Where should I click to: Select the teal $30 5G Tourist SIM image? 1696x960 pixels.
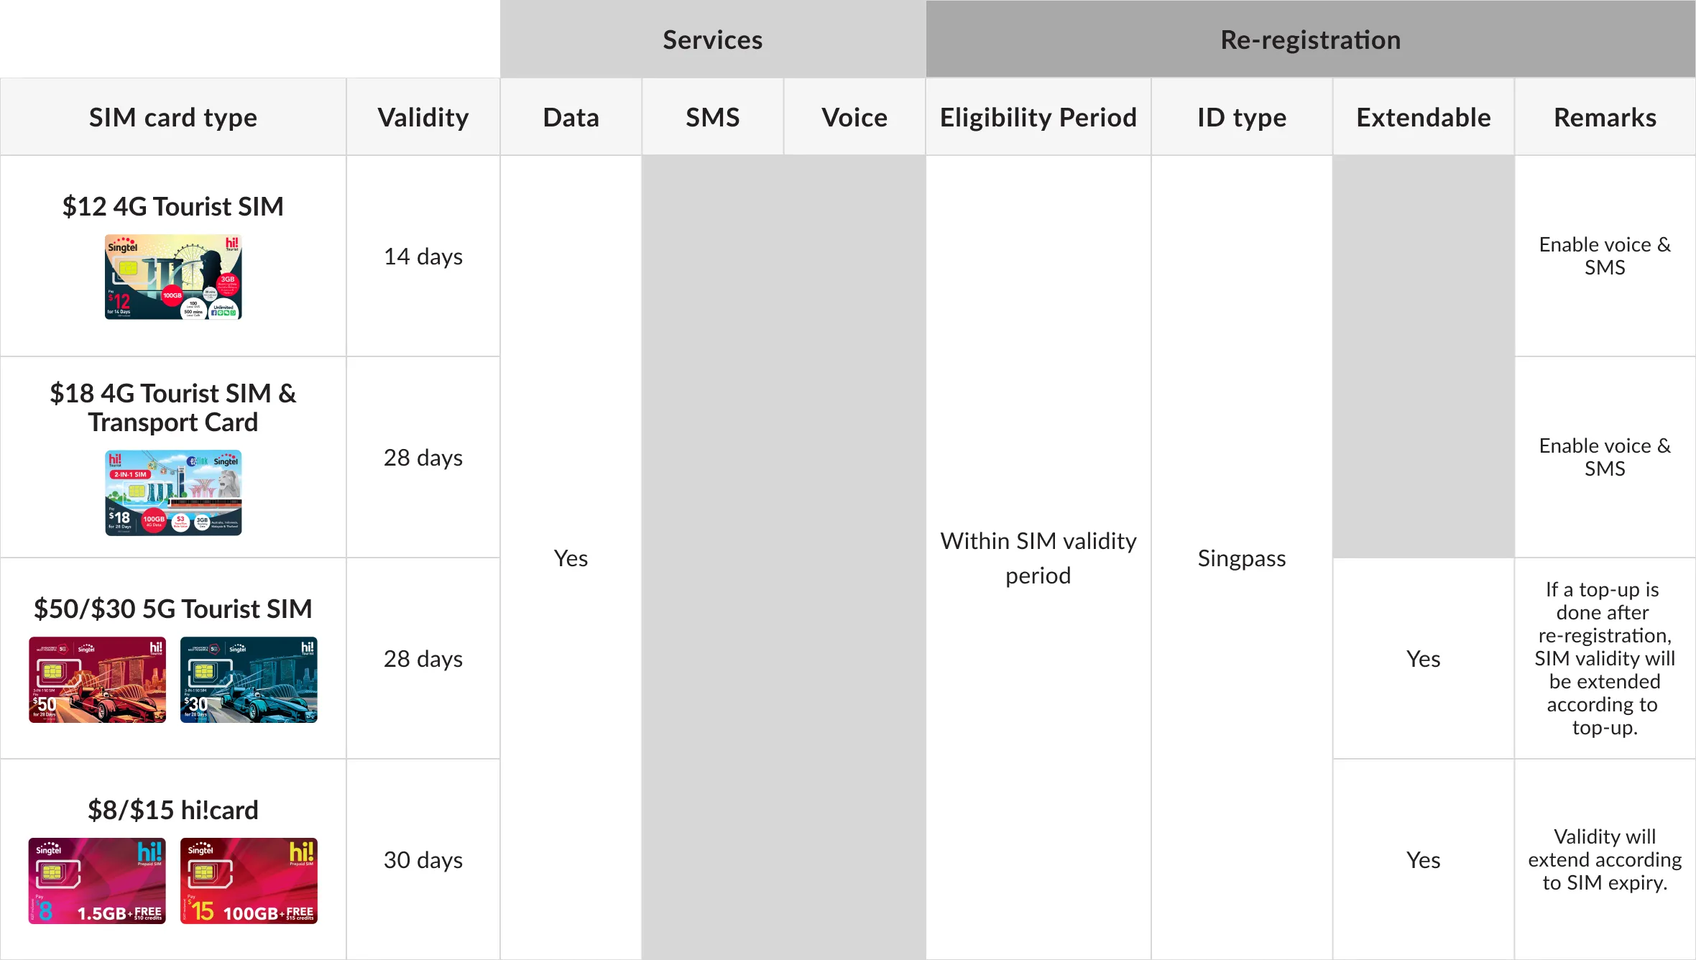249,680
